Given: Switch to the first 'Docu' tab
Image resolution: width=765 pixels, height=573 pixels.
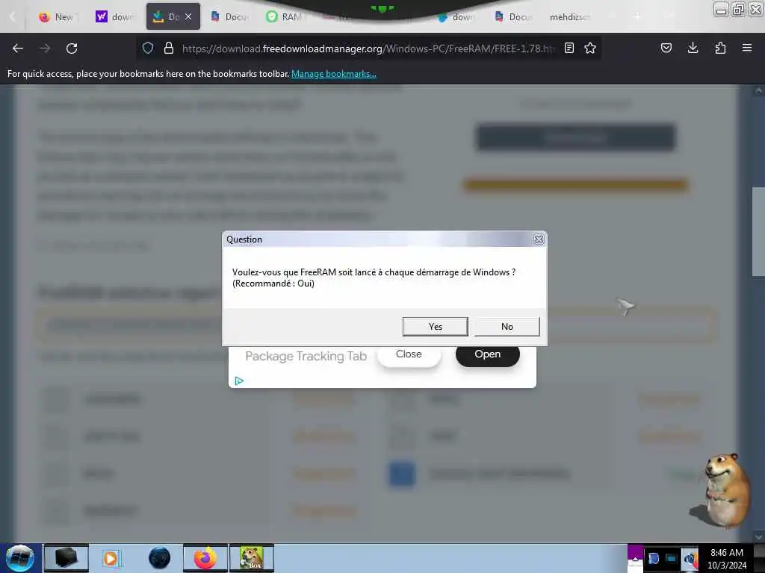Looking at the screenshot, I should tap(230, 17).
